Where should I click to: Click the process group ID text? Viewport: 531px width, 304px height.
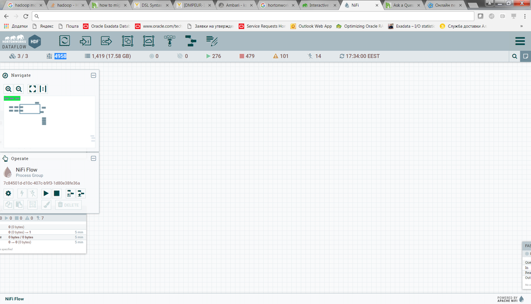tap(42, 183)
